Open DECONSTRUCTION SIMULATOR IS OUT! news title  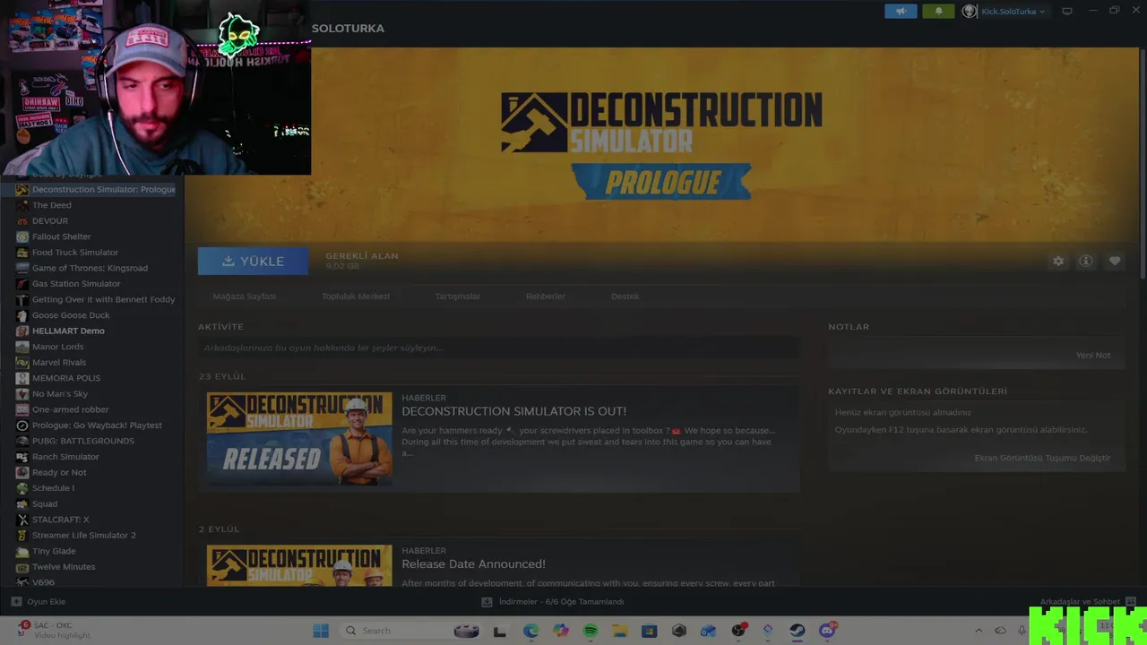[x=513, y=411]
